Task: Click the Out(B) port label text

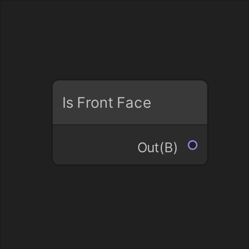Action: [157, 148]
